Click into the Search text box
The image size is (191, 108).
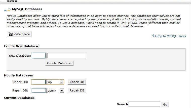pos(144,104)
